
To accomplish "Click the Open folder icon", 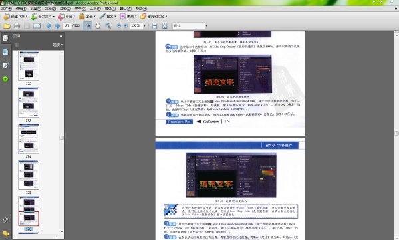I will pos(7,26).
